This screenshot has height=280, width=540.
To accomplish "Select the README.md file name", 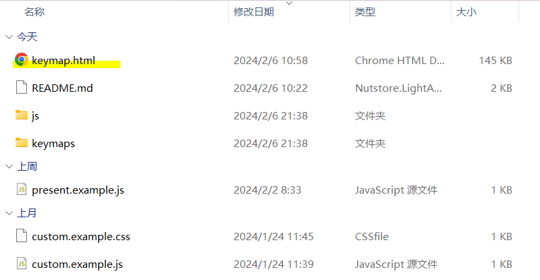I will pos(62,88).
